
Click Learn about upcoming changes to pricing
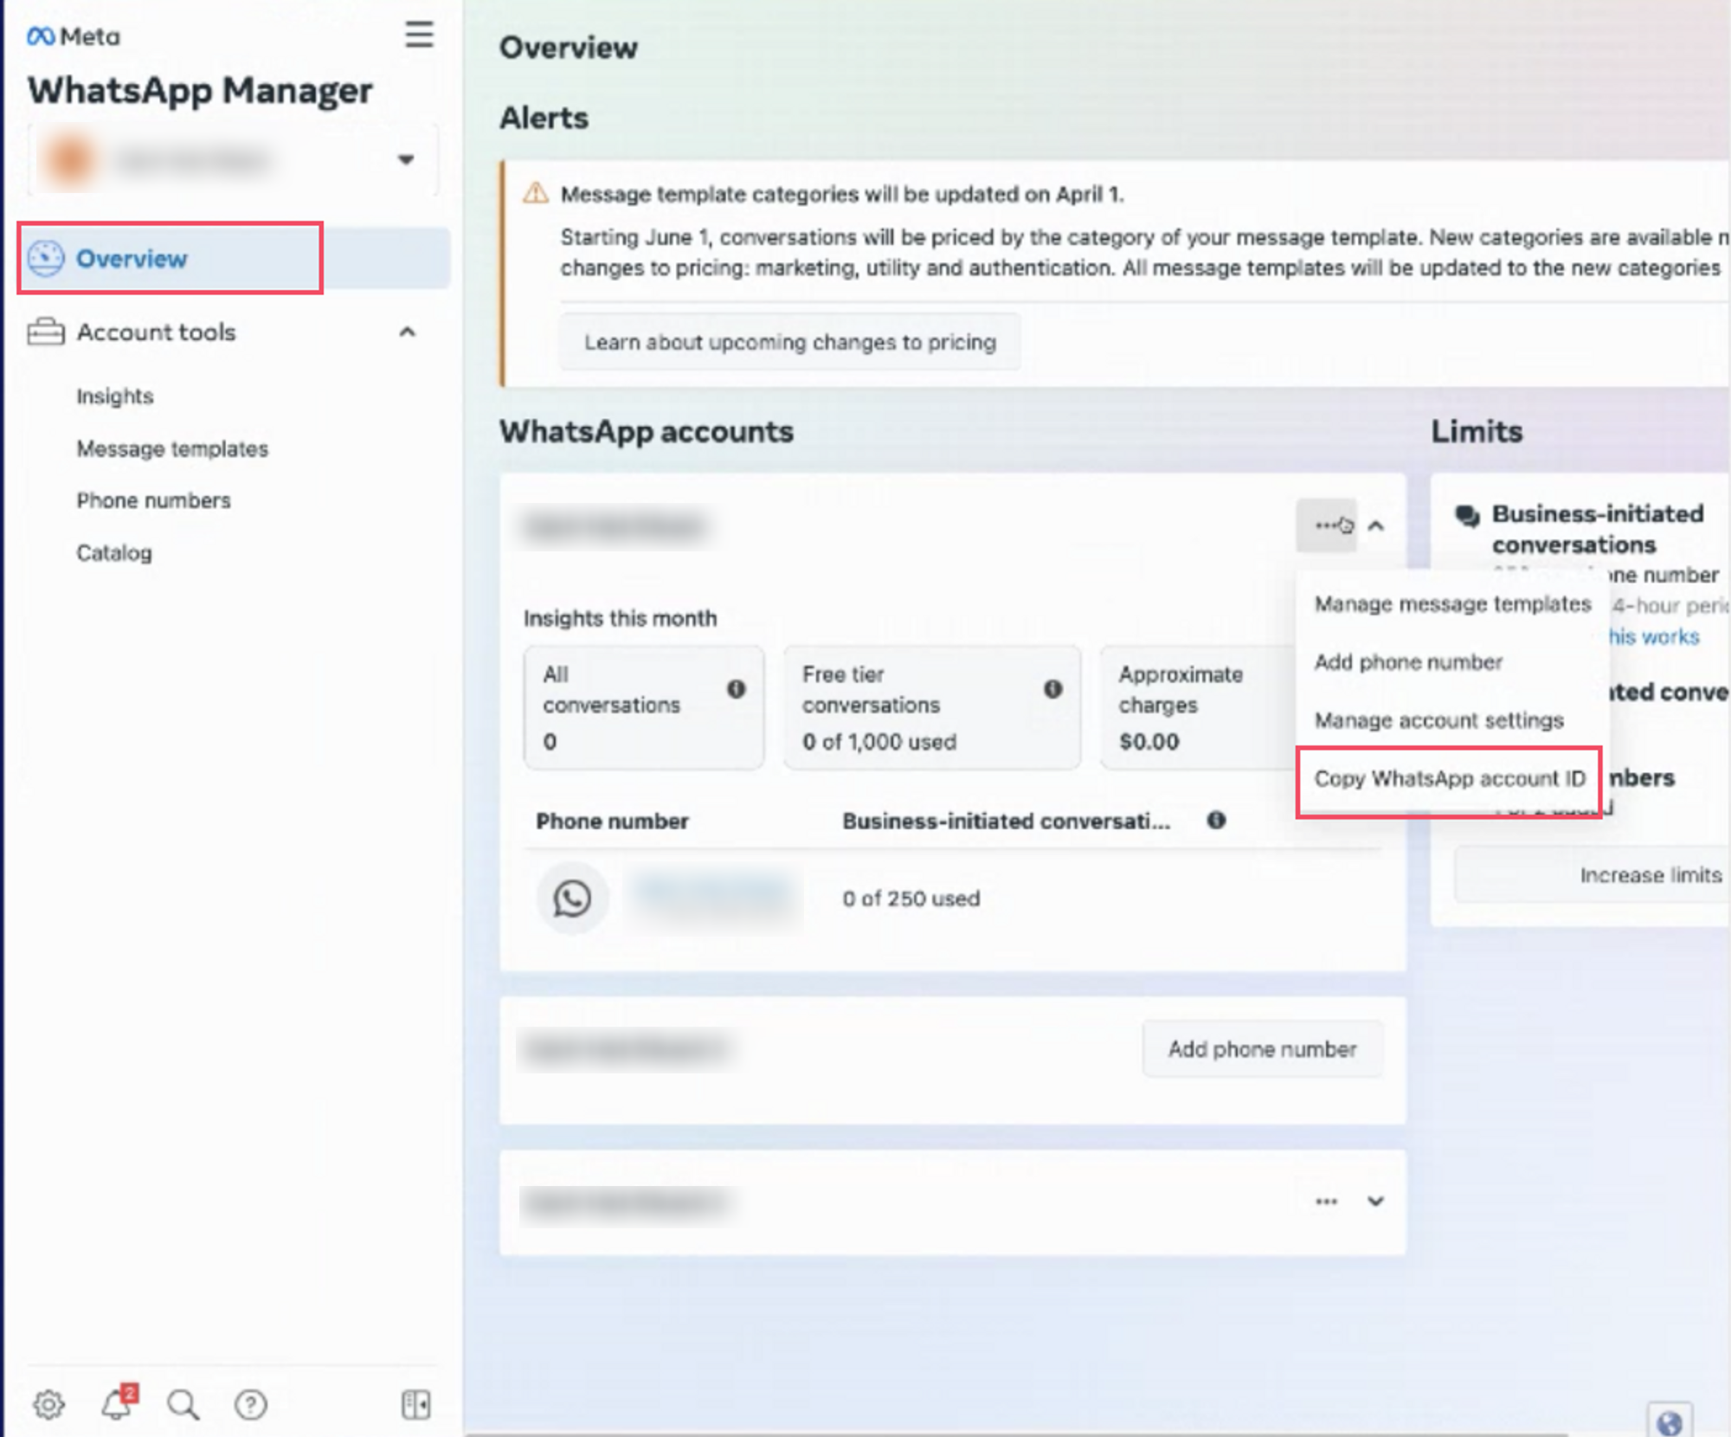pos(790,342)
